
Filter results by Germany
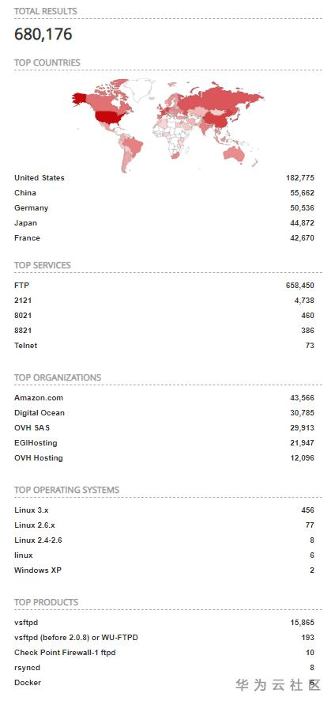pyautogui.click(x=31, y=208)
